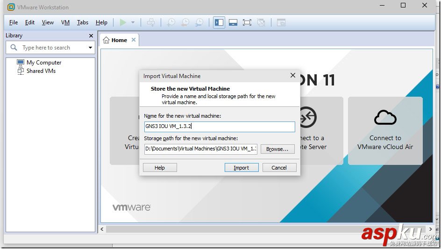Maximize the VMware Workstation window
The image size is (441, 249).
click(403, 5)
